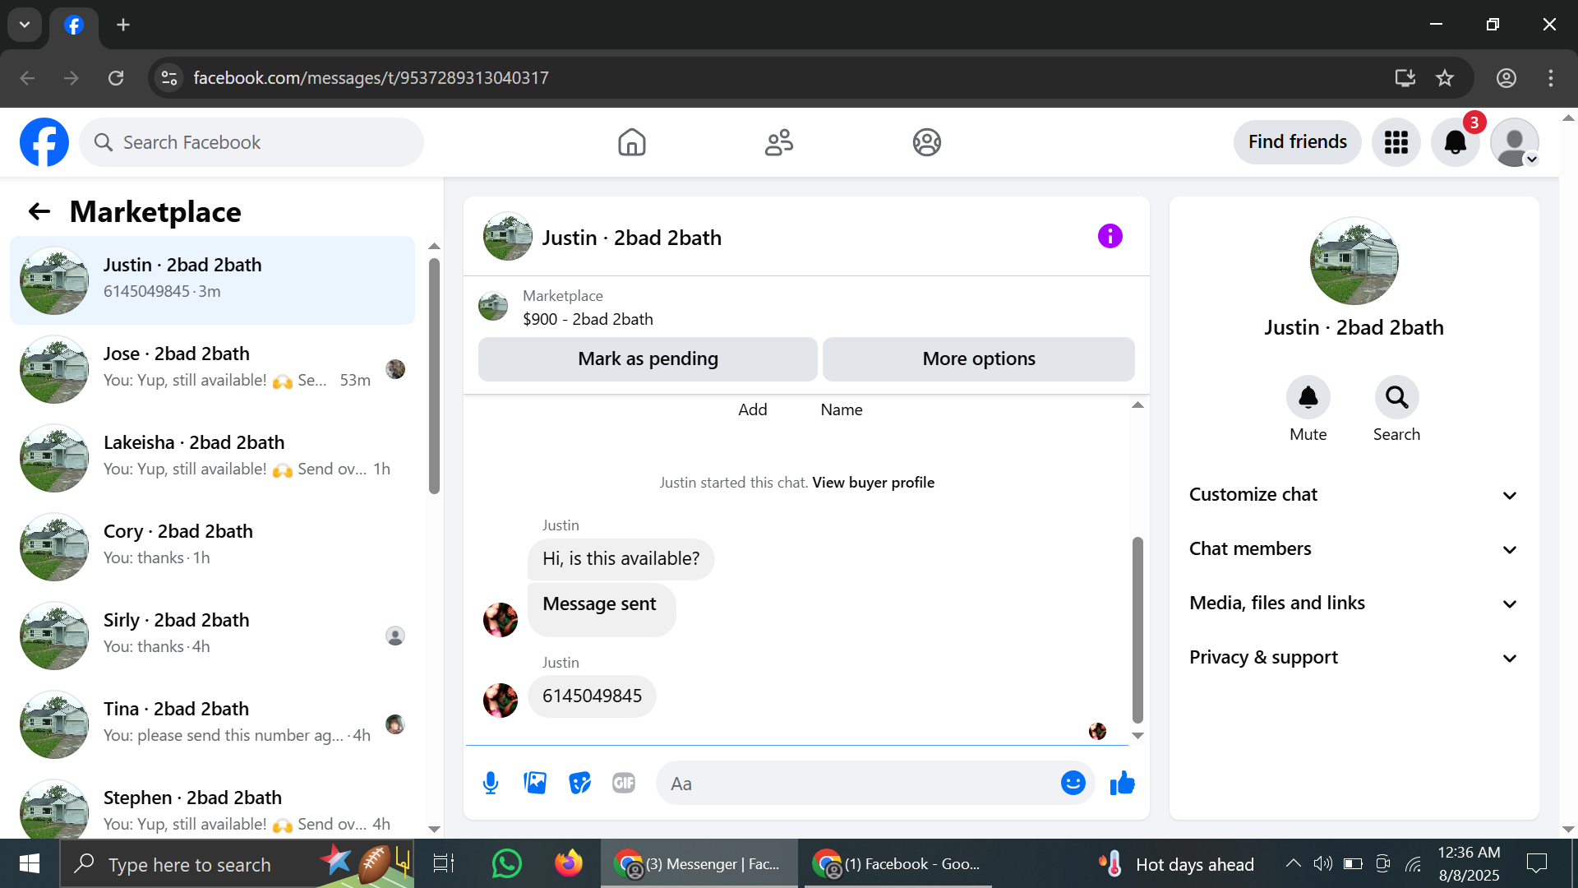Viewport: 1578px width, 888px height.
Task: Click the Mark as pending button
Action: point(648,359)
